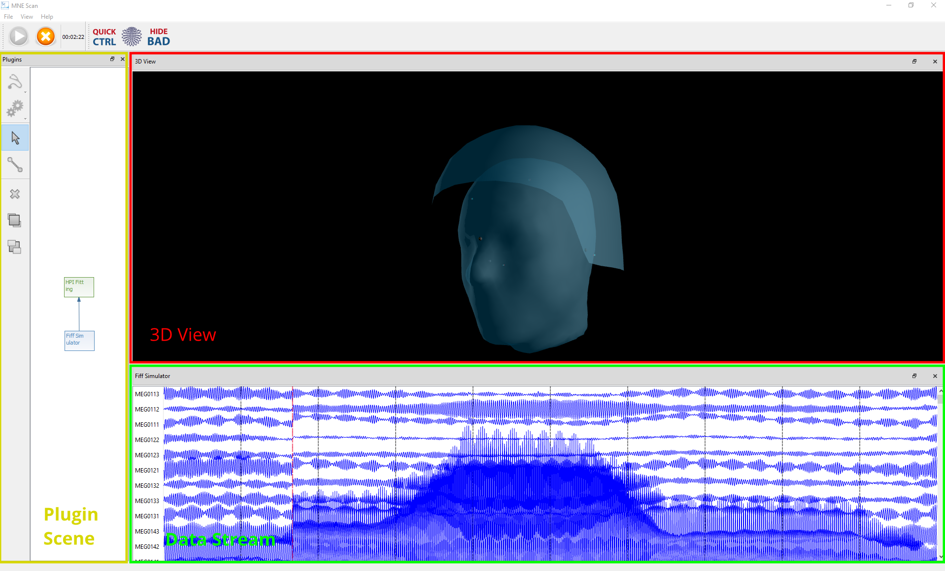Open the File menu
This screenshot has height=571, width=945.
(x=8, y=17)
